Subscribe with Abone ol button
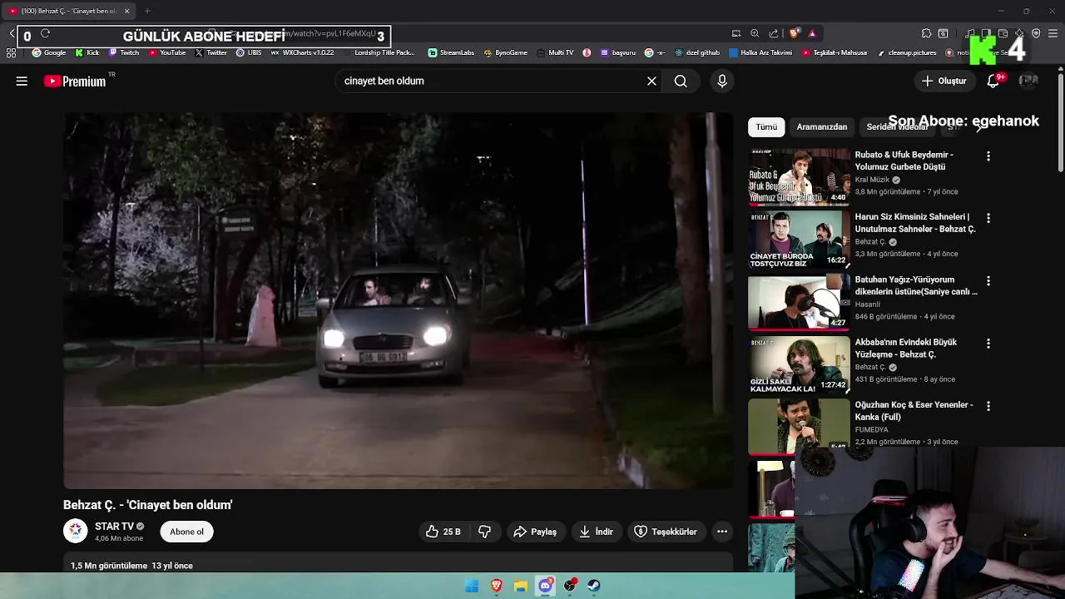1065x599 pixels. 186,532
